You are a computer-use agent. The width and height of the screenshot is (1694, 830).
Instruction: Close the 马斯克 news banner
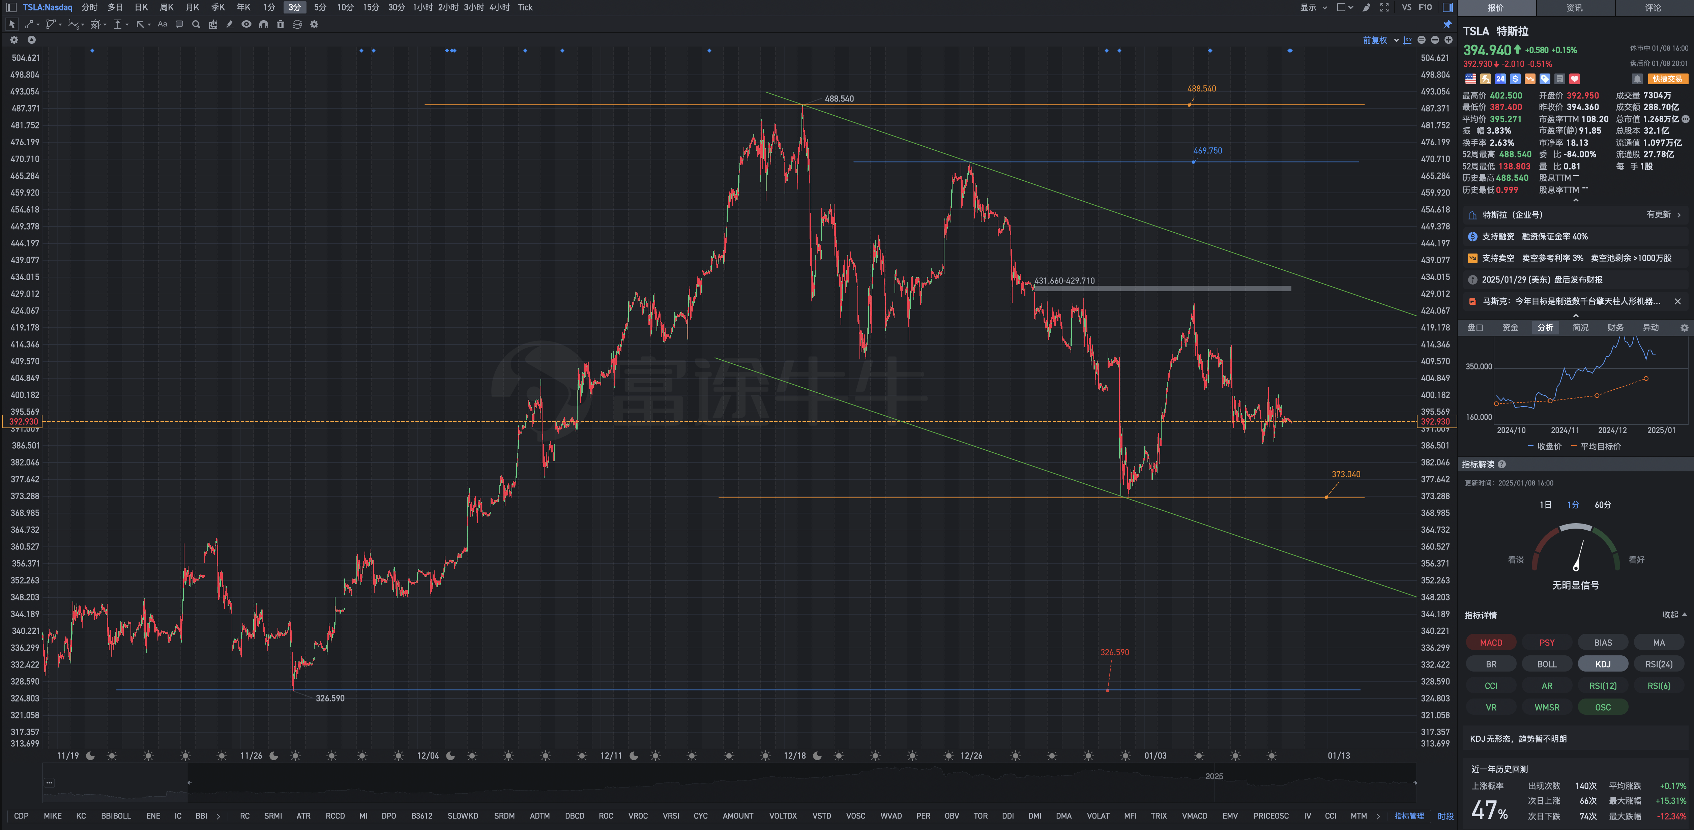tap(1677, 301)
